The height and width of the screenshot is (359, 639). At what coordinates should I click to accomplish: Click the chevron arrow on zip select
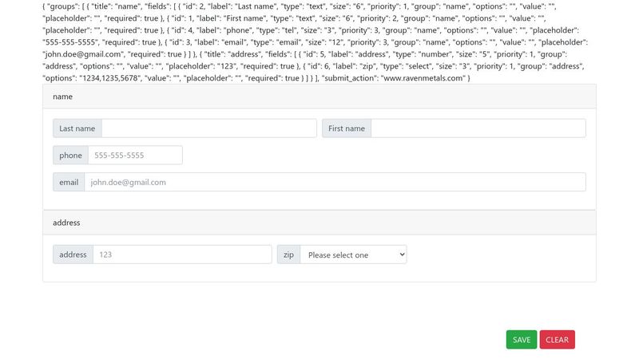(401, 254)
